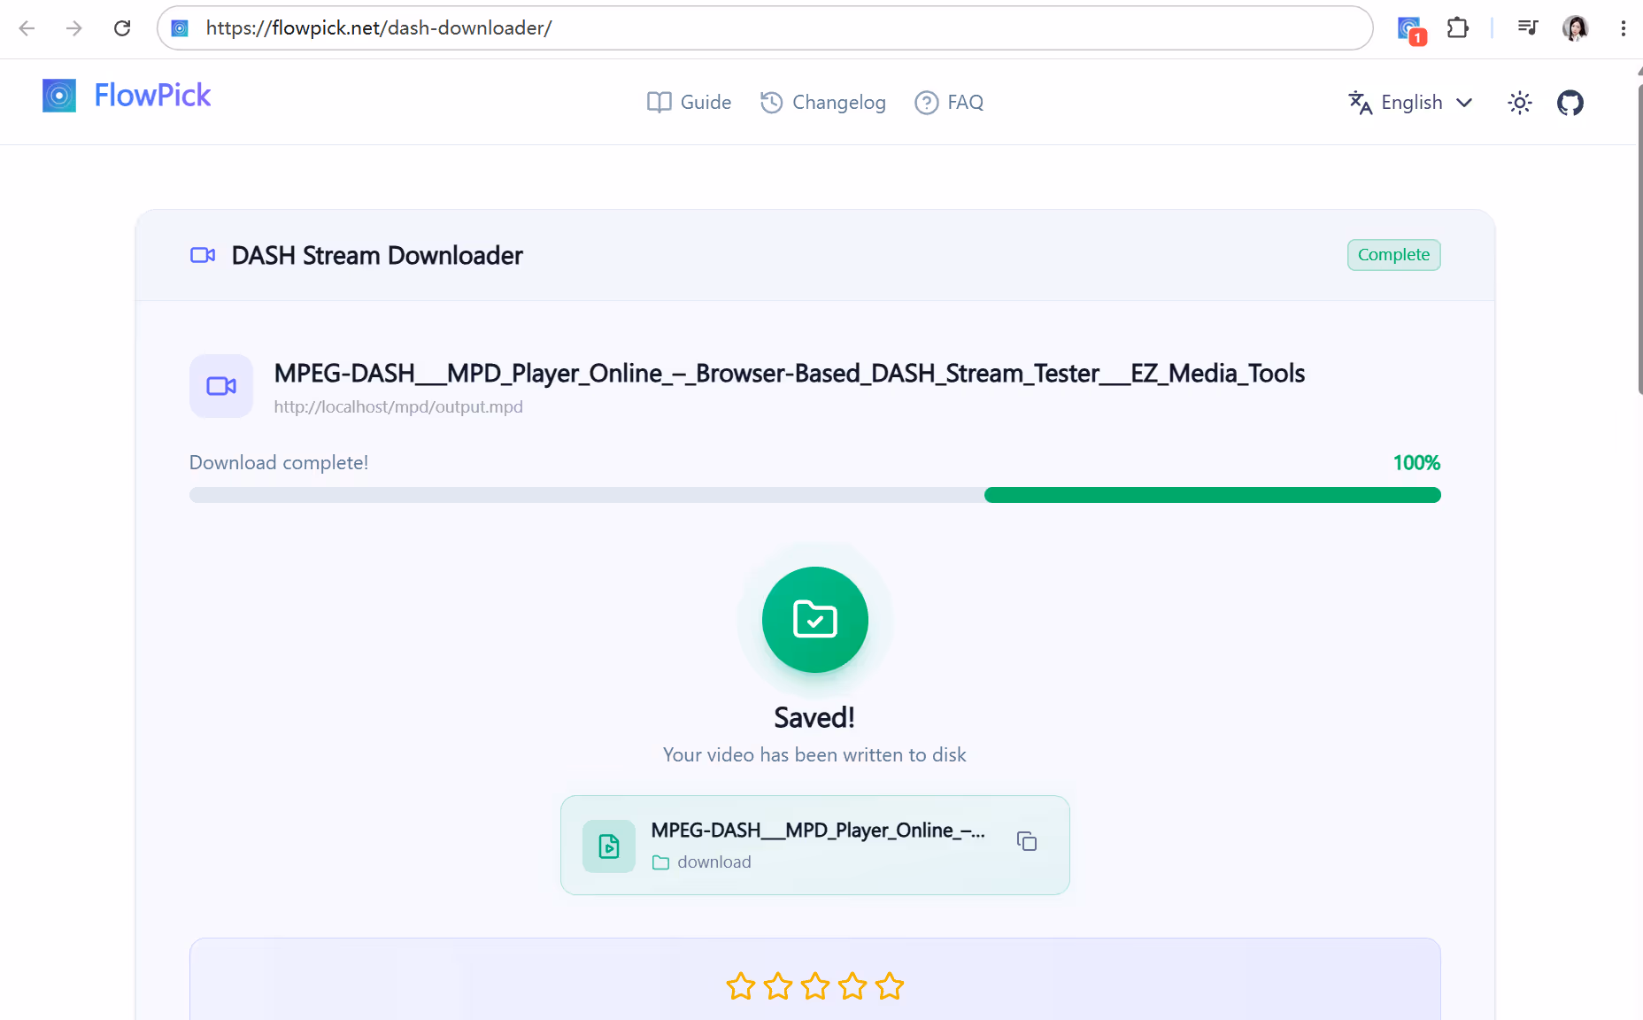
Task: Toggle light/dark theme sun icon
Action: coord(1520,103)
